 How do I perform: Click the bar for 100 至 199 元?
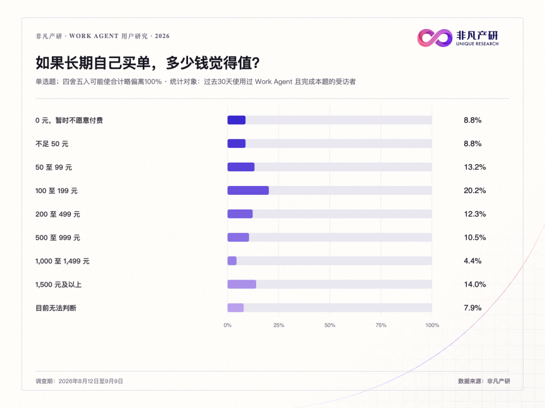[248, 190]
